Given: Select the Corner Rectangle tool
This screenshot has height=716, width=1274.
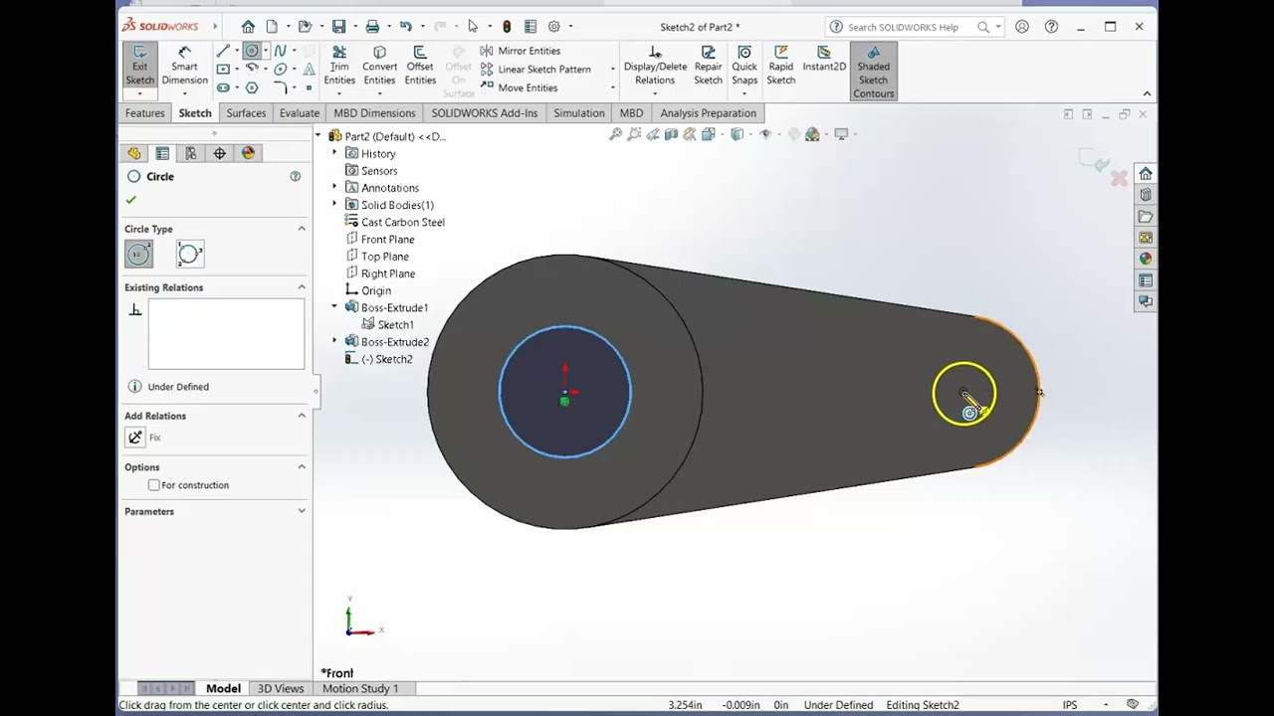Looking at the screenshot, I should tap(223, 69).
